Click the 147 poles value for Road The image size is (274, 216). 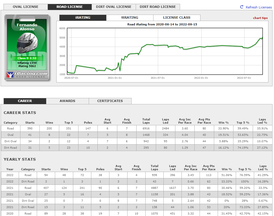pos(88,129)
